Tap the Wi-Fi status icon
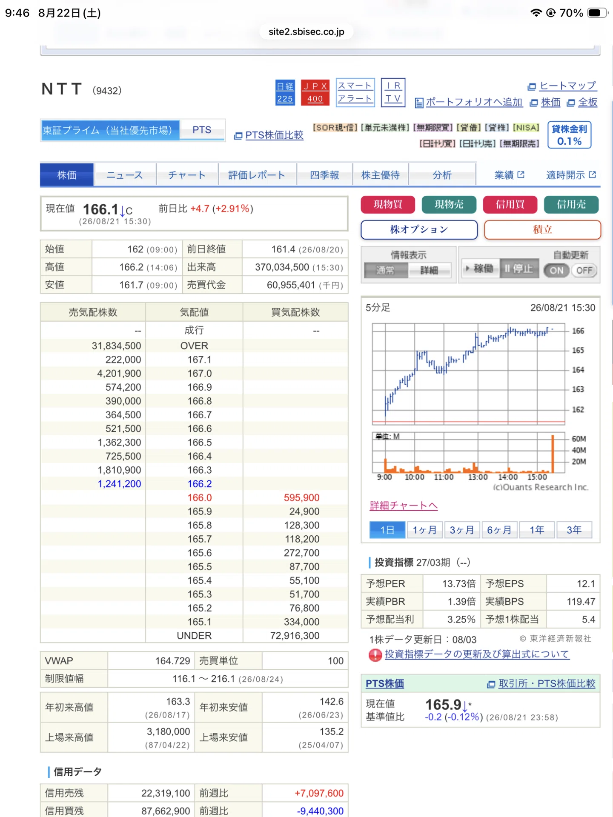 coord(536,13)
